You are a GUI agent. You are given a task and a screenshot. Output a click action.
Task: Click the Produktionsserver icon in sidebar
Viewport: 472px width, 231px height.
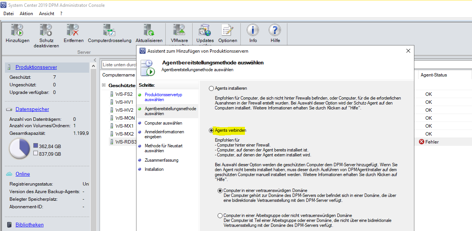pyautogui.click(x=9, y=67)
